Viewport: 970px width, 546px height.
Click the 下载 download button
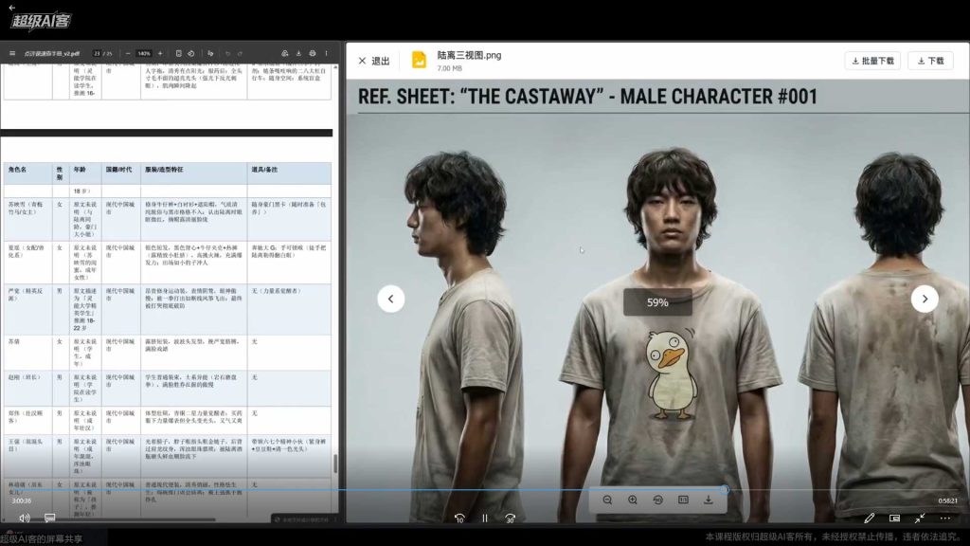click(x=930, y=61)
